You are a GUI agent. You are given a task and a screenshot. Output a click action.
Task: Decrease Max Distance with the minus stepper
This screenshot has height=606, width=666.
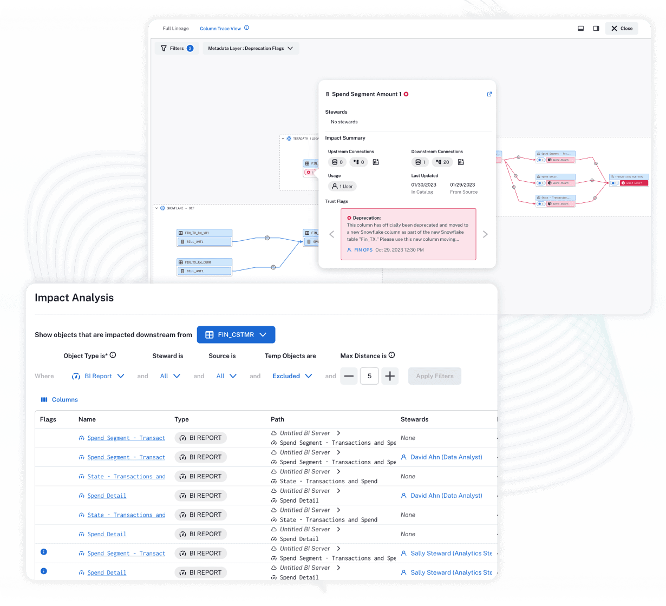click(349, 376)
